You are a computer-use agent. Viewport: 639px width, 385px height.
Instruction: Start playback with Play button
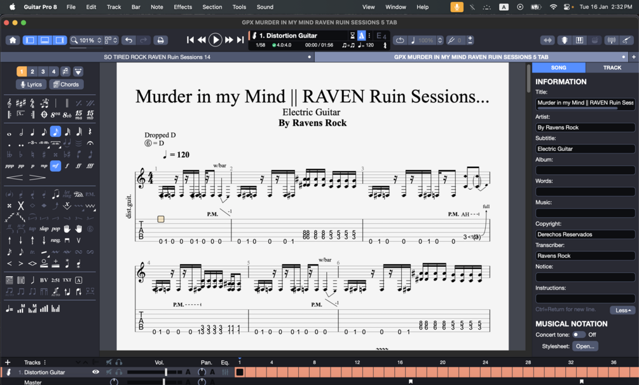pos(215,40)
